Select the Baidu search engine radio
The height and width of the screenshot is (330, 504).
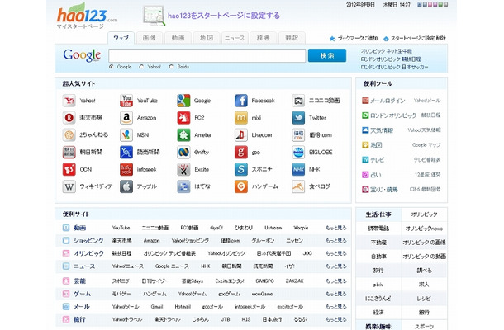[171, 67]
